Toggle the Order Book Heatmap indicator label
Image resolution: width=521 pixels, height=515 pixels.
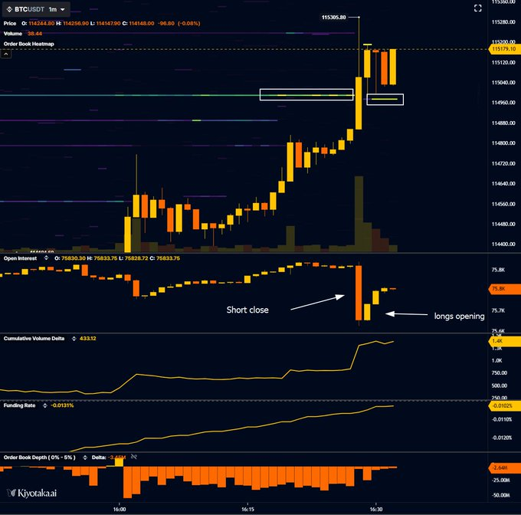[27, 44]
